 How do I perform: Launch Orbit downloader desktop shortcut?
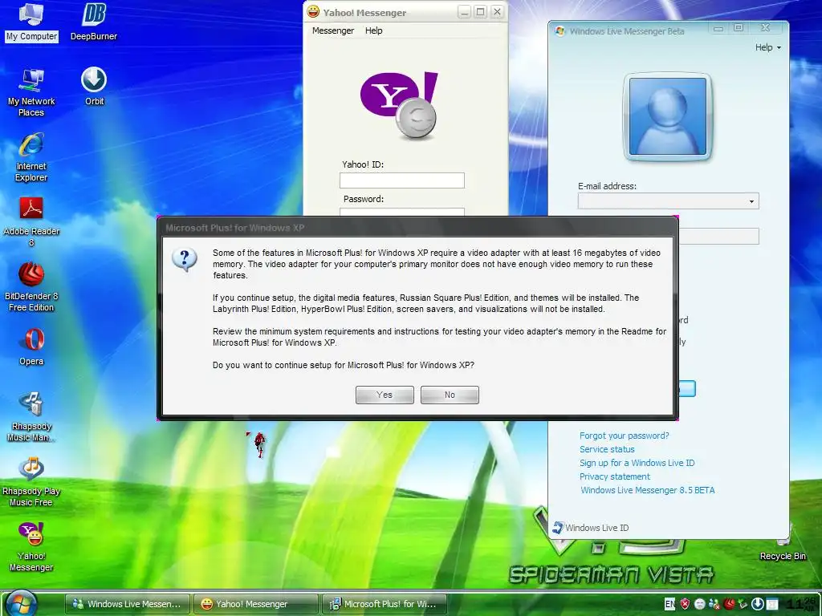pyautogui.click(x=94, y=87)
